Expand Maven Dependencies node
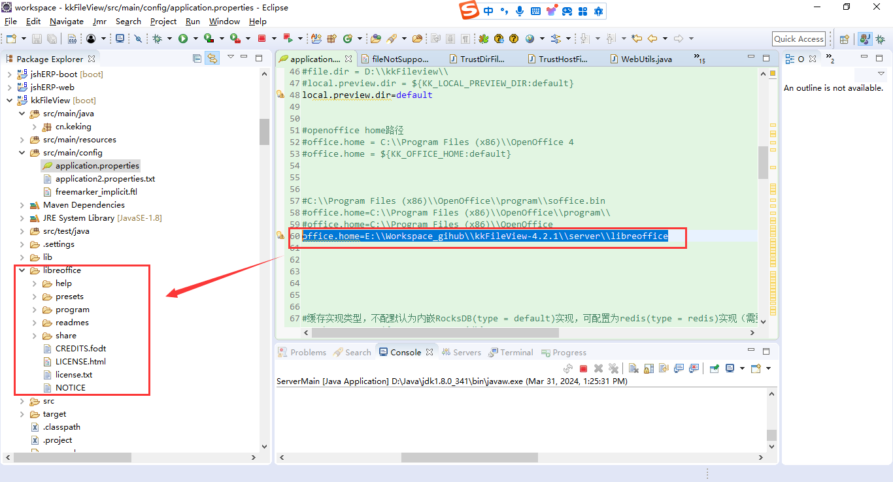Viewport: 893px width, 482px height. tap(22, 205)
